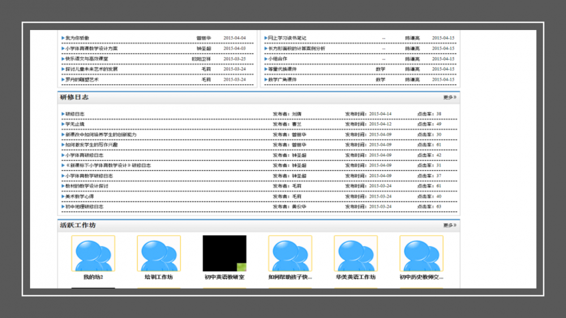Viewport: 566px width, 318px height.
Task: Open the 数学广角课件 resource
Action: point(282,80)
